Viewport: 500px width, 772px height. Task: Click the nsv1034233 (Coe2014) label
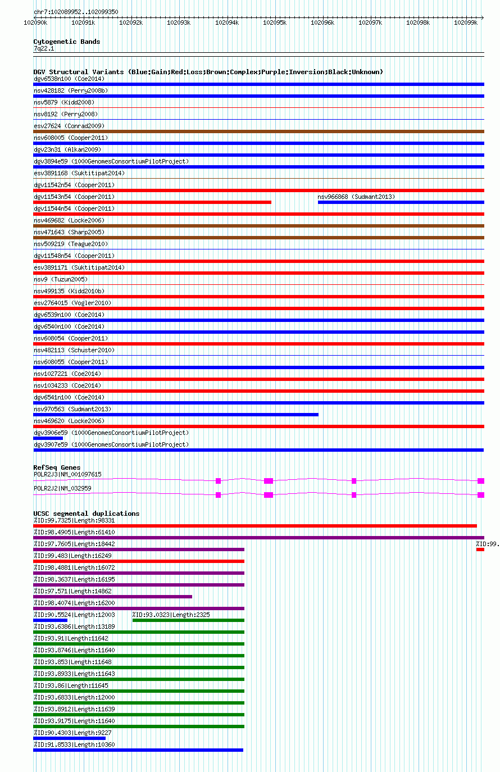click(67, 385)
